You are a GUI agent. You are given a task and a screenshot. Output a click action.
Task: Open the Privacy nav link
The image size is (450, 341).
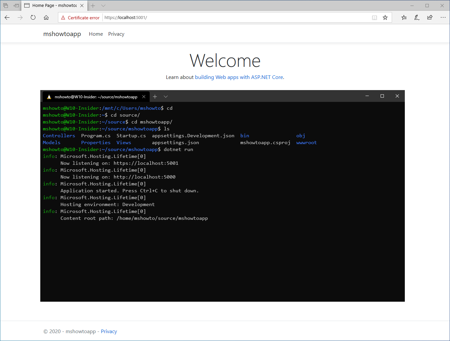point(116,34)
